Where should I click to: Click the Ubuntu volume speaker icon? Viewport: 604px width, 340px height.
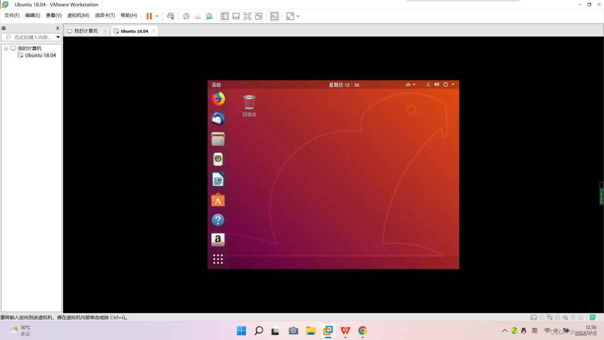(x=437, y=85)
